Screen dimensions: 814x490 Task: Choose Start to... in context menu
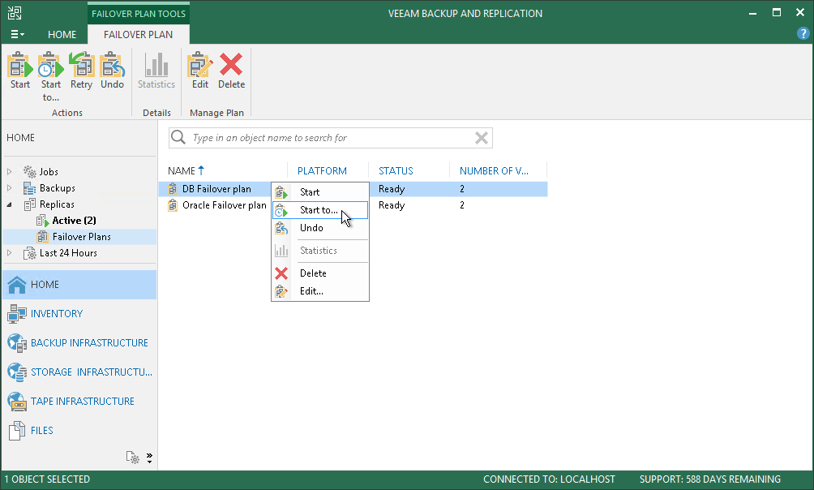tap(320, 210)
